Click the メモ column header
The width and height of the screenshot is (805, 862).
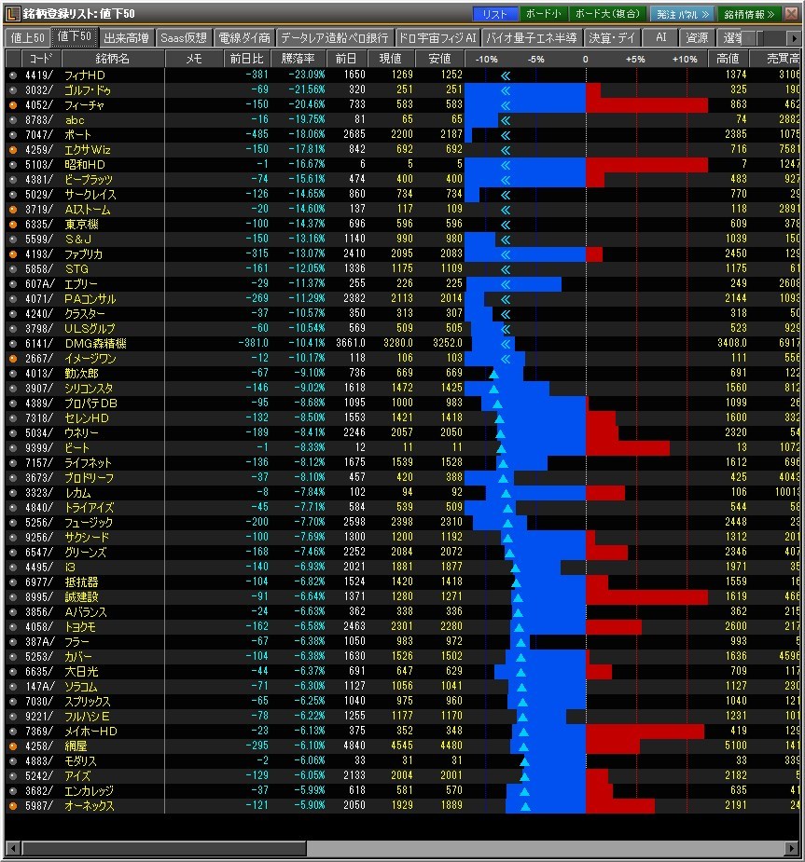[x=194, y=59]
